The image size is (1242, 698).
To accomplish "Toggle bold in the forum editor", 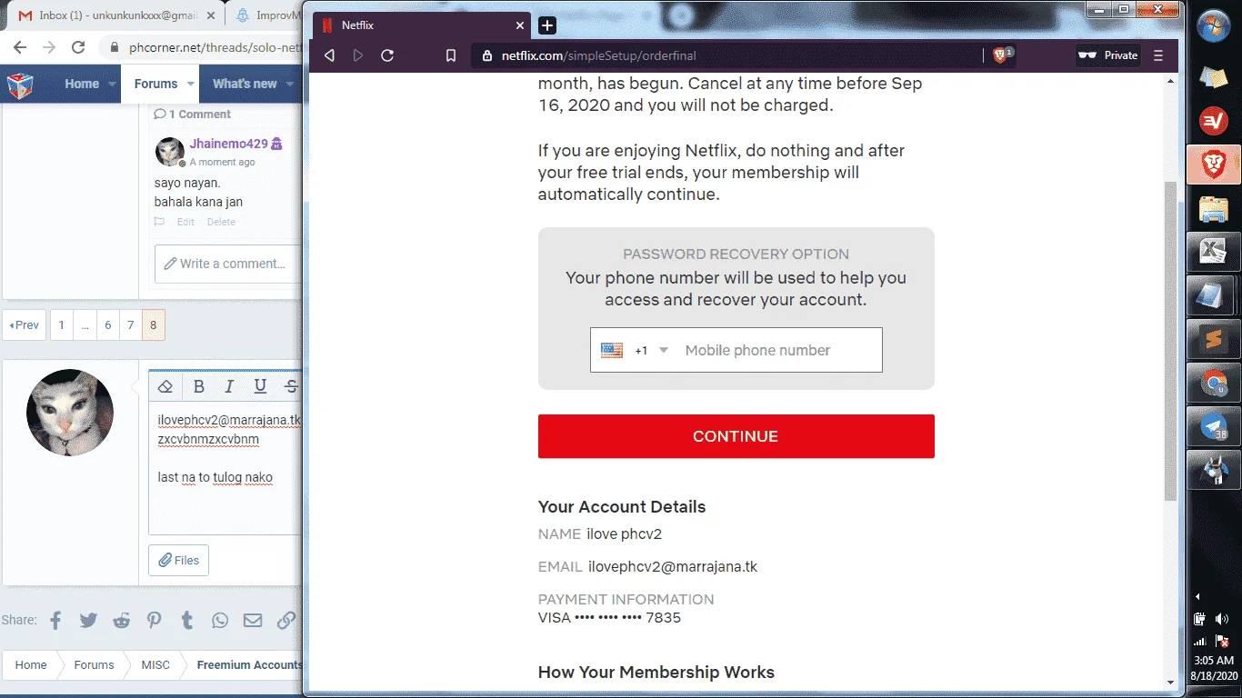I will [199, 386].
